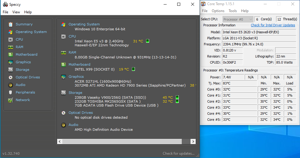Click the Core Temp application icon in title bar
The image size is (300, 158).
click(x=203, y=4)
